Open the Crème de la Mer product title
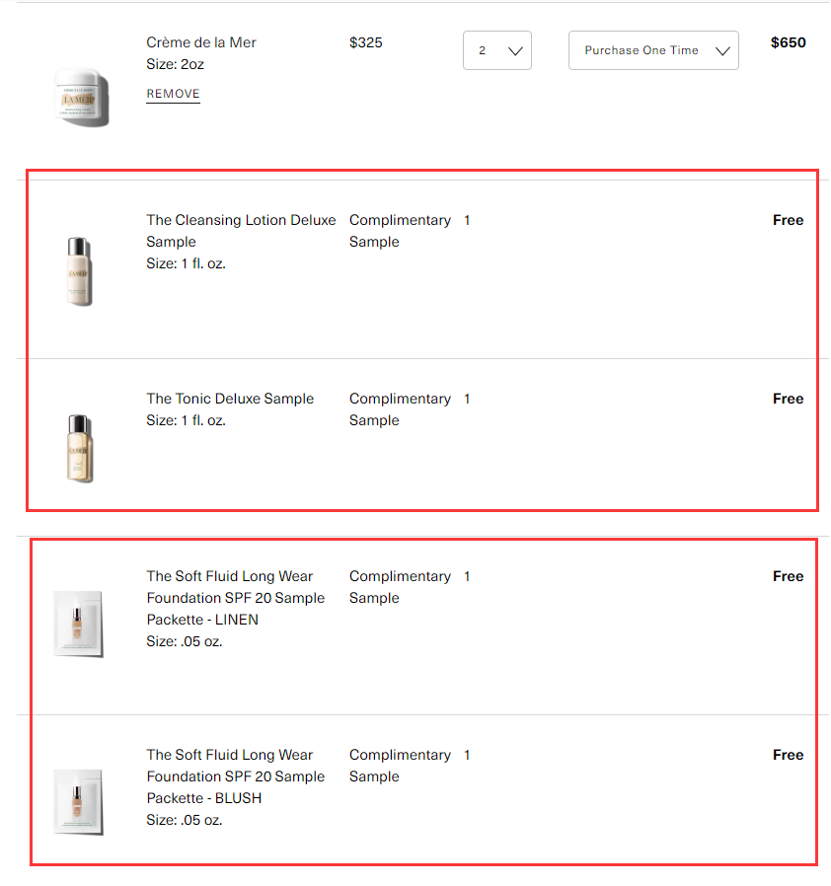831x886 pixels. (201, 42)
